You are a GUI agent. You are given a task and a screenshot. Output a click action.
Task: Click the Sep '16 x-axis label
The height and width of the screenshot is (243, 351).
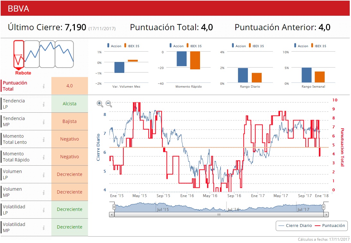point(234,196)
